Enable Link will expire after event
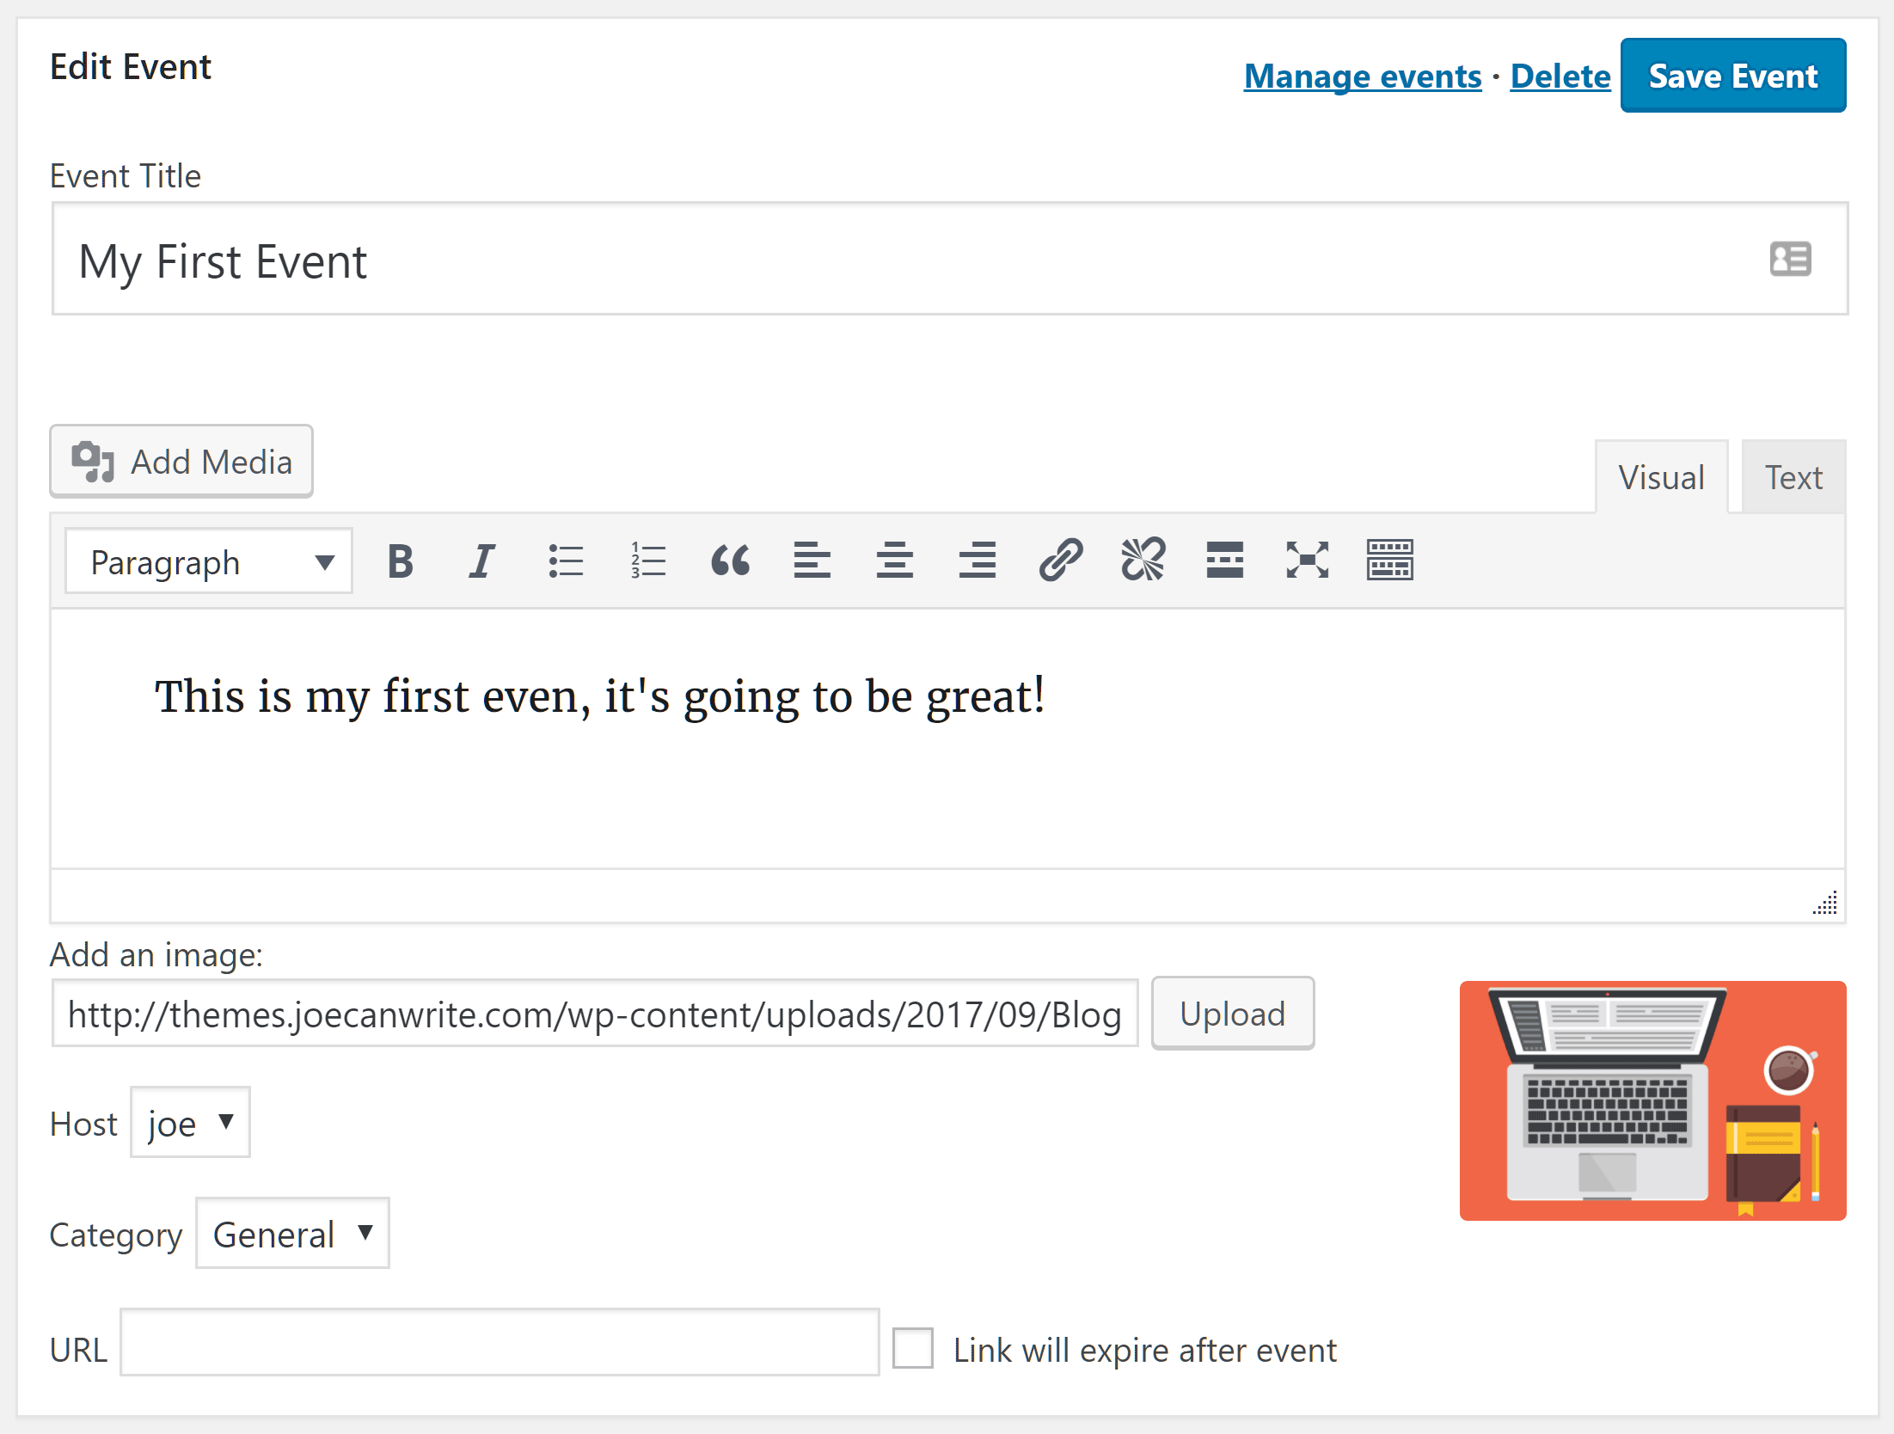Viewport: 1894px width, 1434px height. 911,1350
